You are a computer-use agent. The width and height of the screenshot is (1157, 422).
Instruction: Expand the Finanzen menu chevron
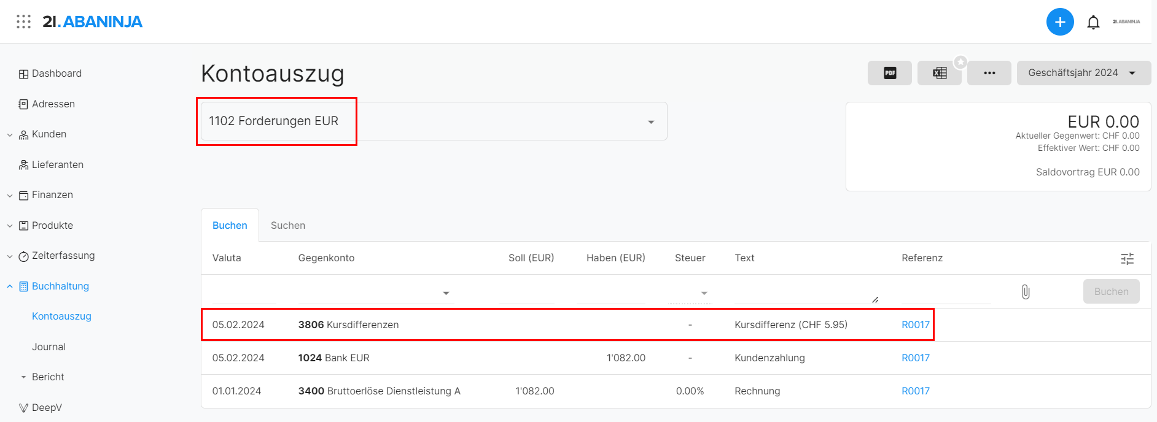(10, 196)
